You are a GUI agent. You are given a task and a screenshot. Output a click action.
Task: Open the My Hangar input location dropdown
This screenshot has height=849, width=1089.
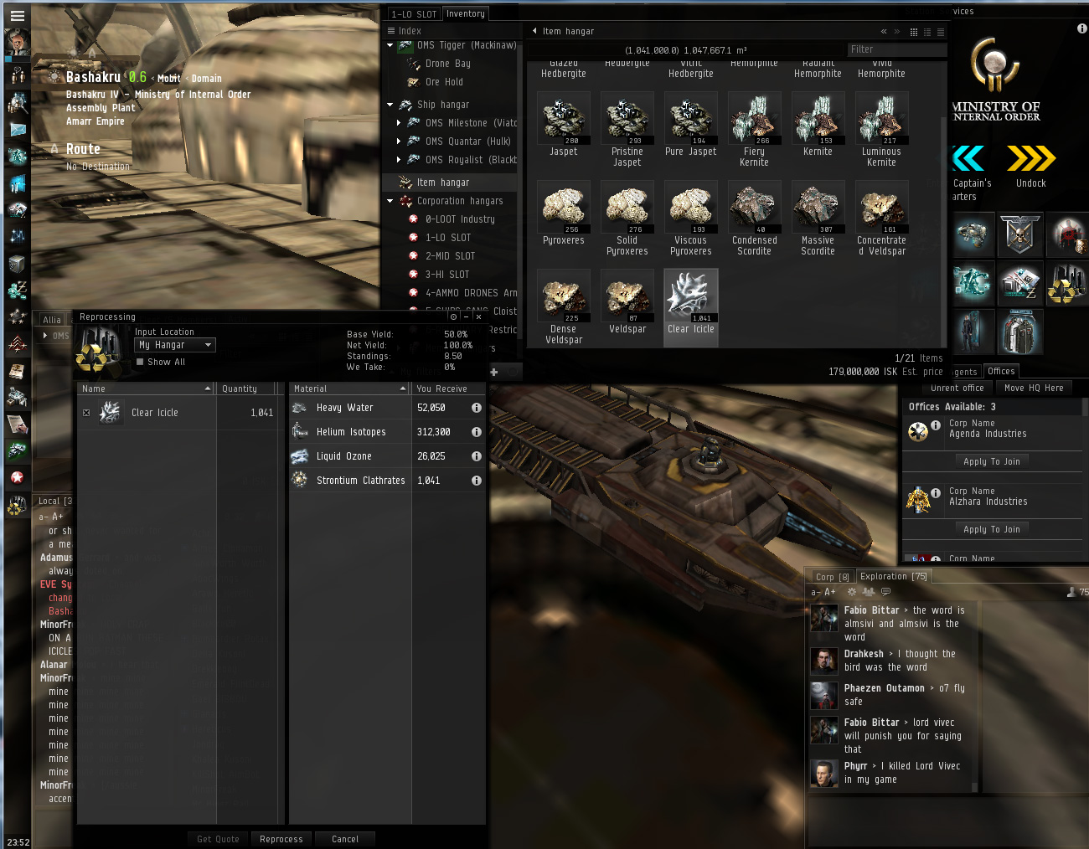[175, 345]
